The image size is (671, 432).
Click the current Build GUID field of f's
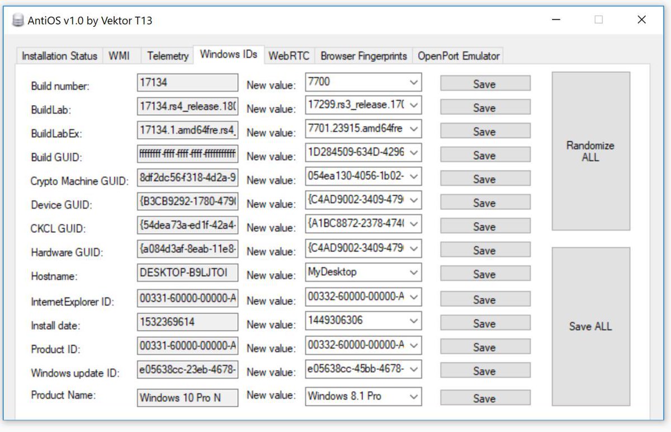click(x=187, y=153)
